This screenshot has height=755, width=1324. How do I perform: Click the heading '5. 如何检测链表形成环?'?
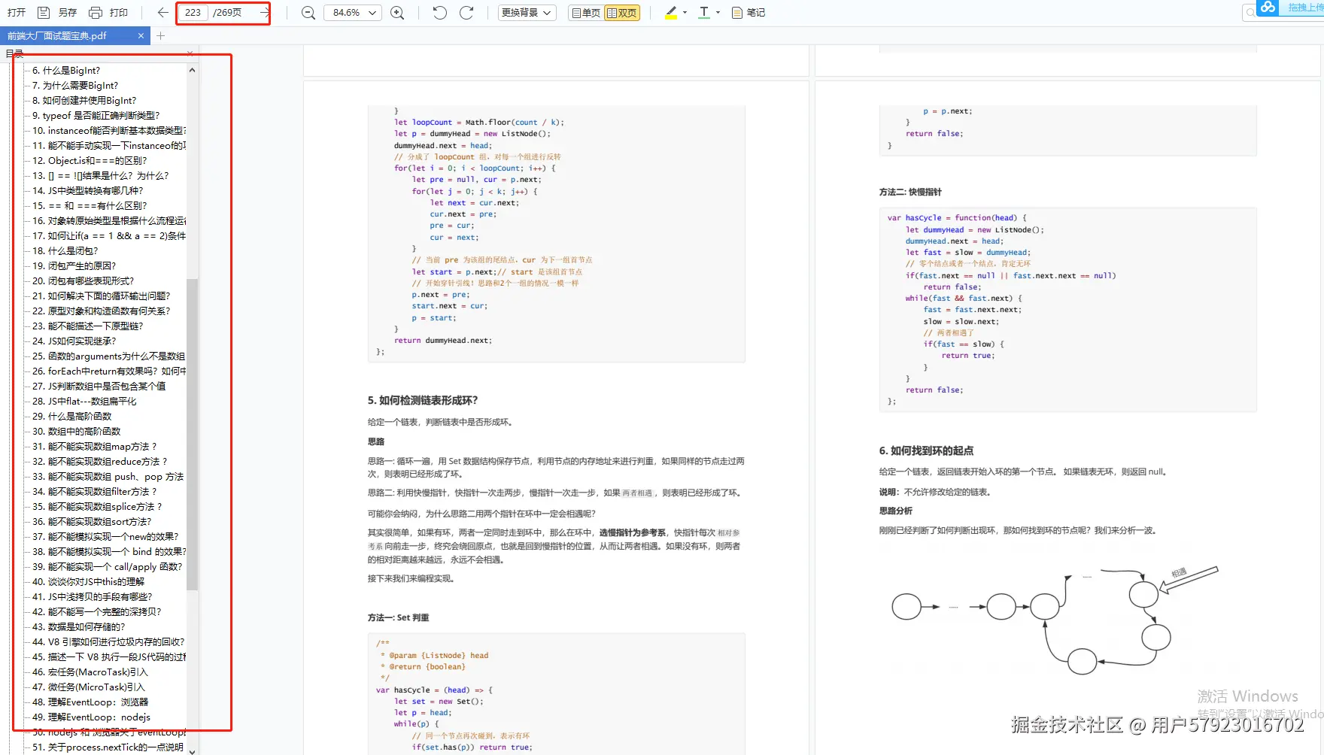(x=423, y=401)
